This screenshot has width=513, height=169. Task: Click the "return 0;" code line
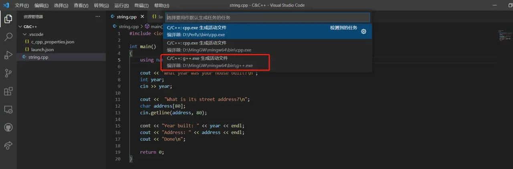pos(152,152)
